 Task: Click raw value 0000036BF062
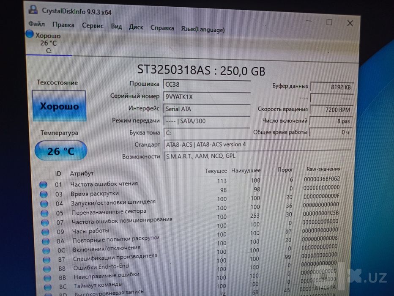coord(322,179)
